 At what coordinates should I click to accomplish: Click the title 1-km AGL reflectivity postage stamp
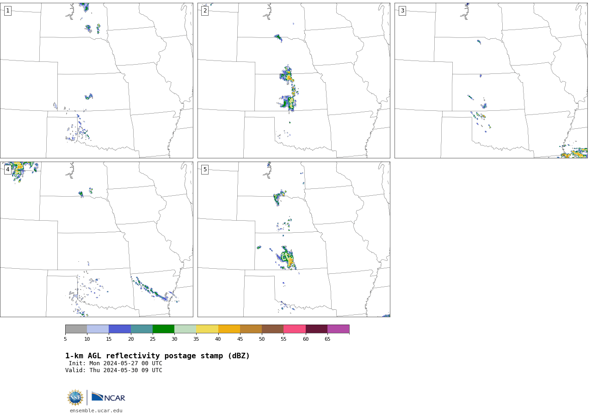click(x=157, y=356)
